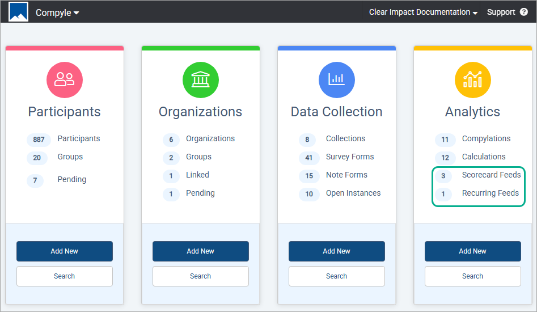Click the yellow Analytics graph icon
Viewport: 537px width, 312px height.
coord(472,80)
